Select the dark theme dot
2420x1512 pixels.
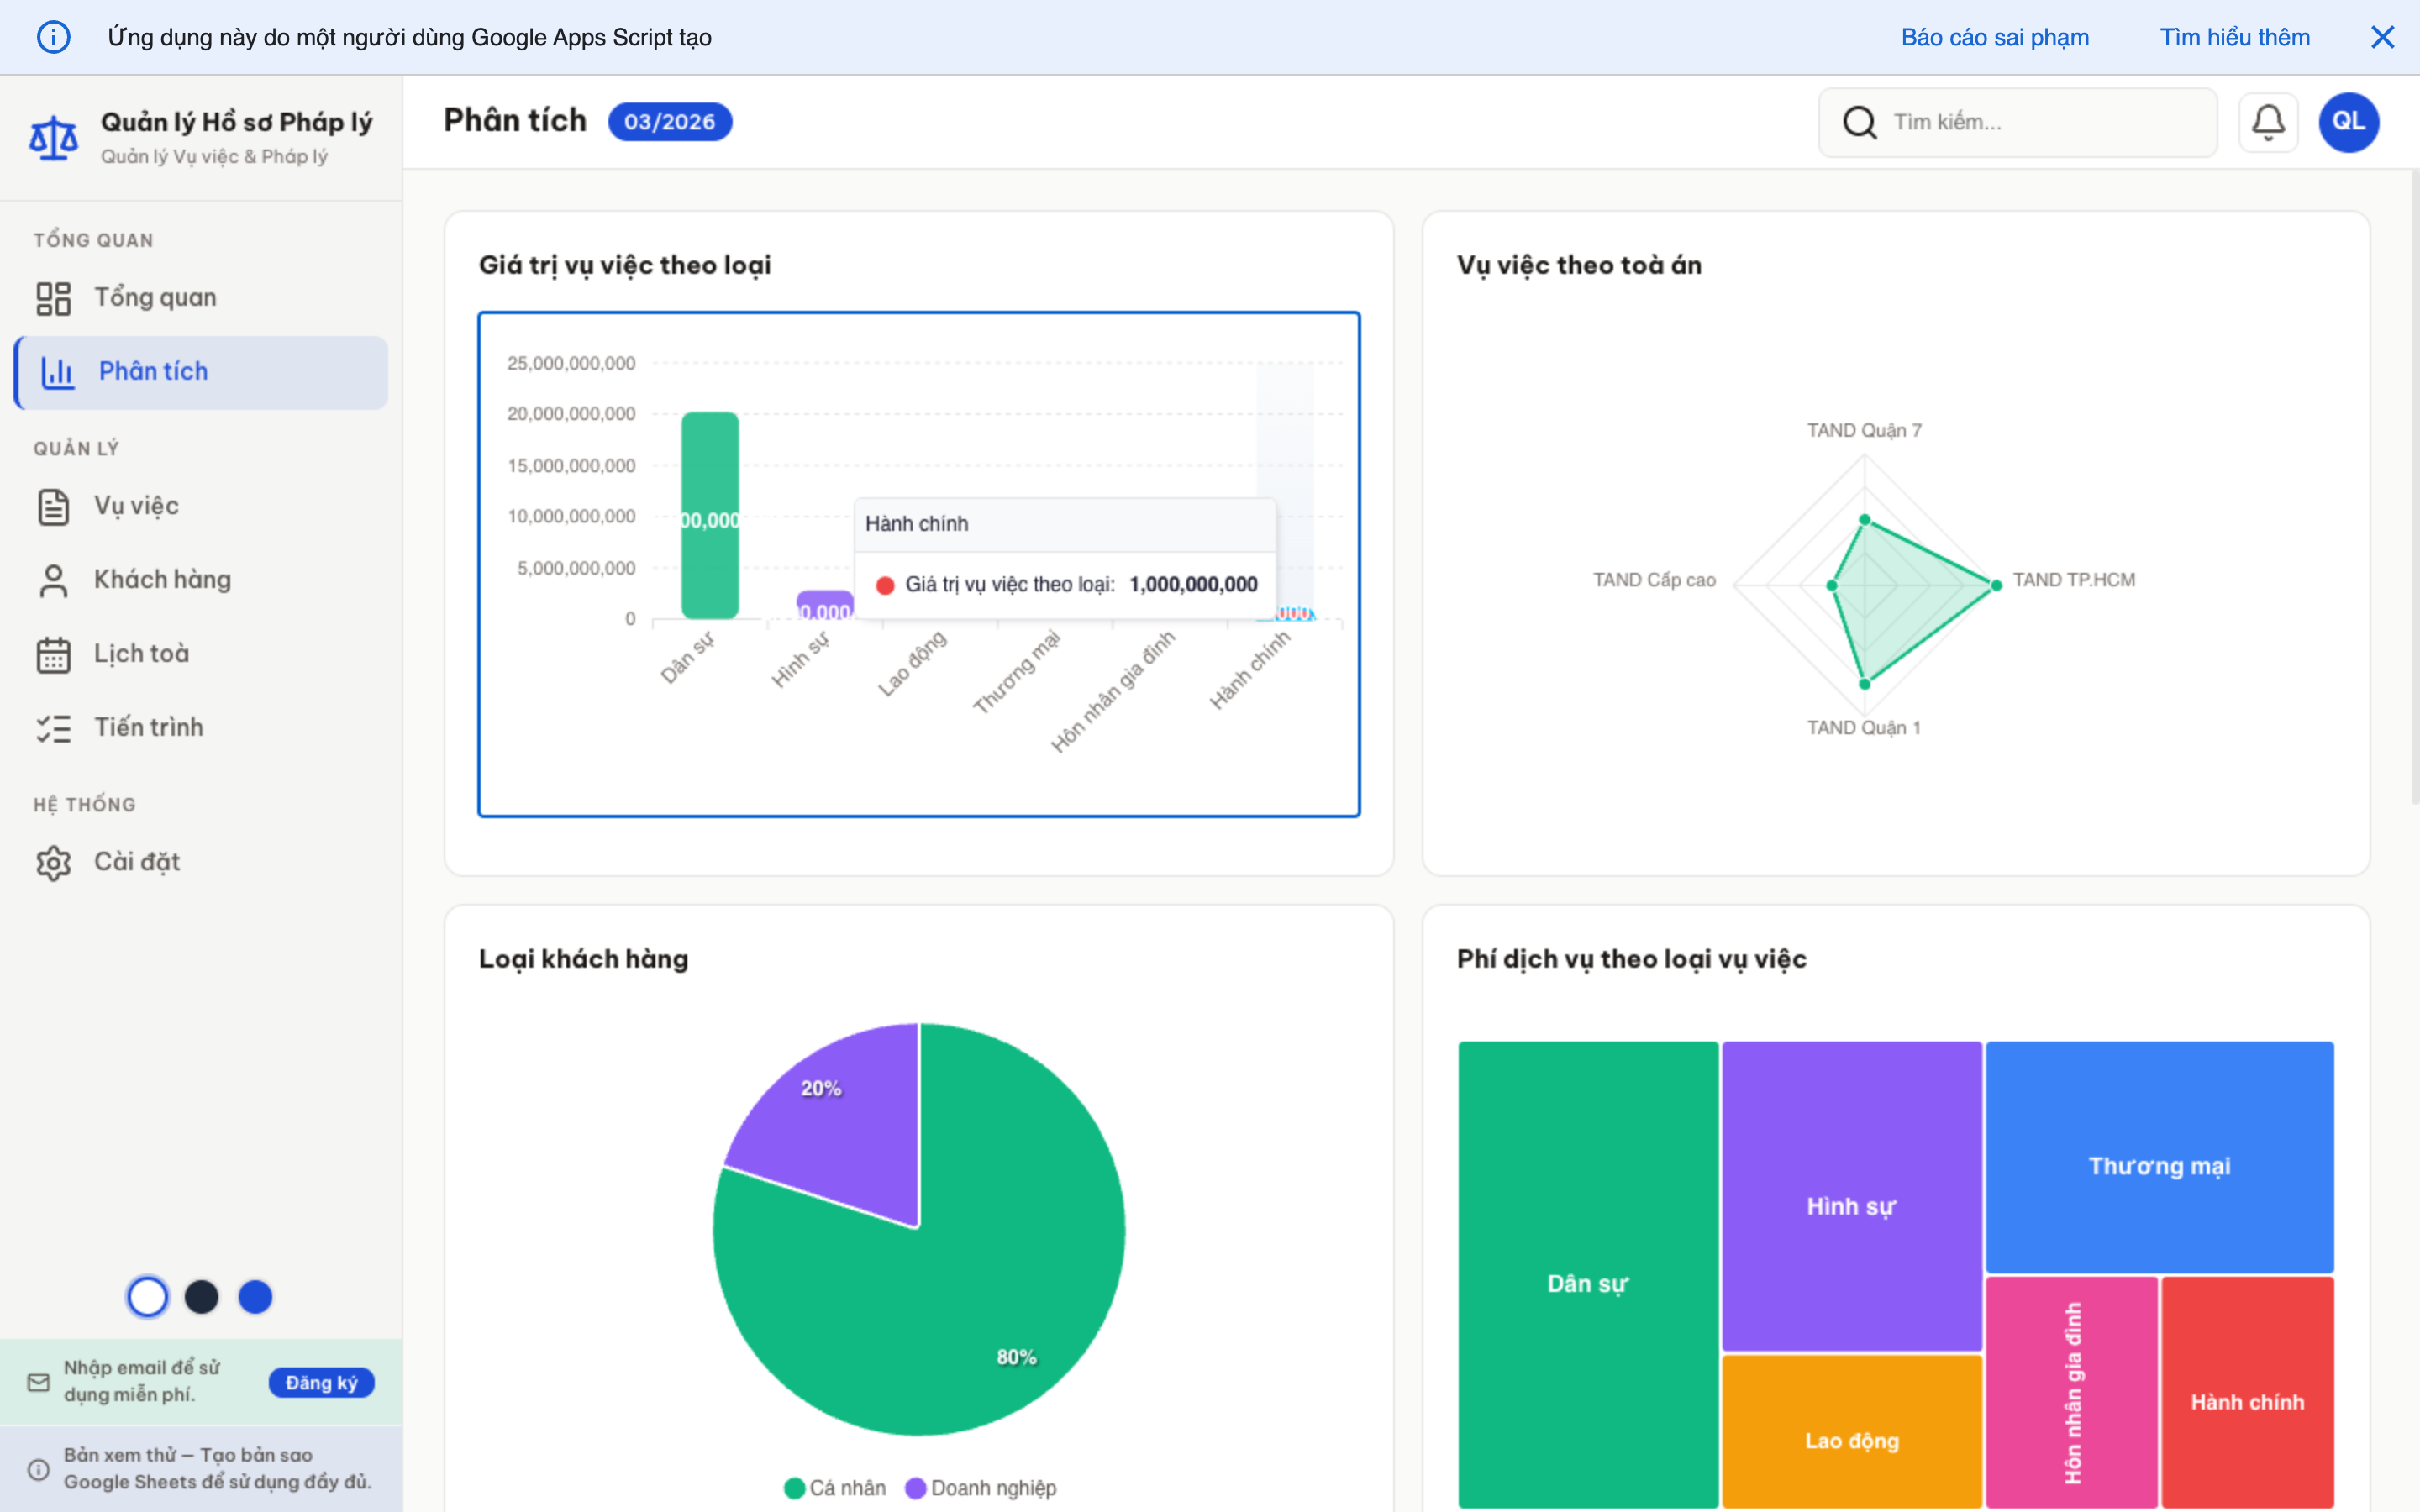tap(202, 1296)
